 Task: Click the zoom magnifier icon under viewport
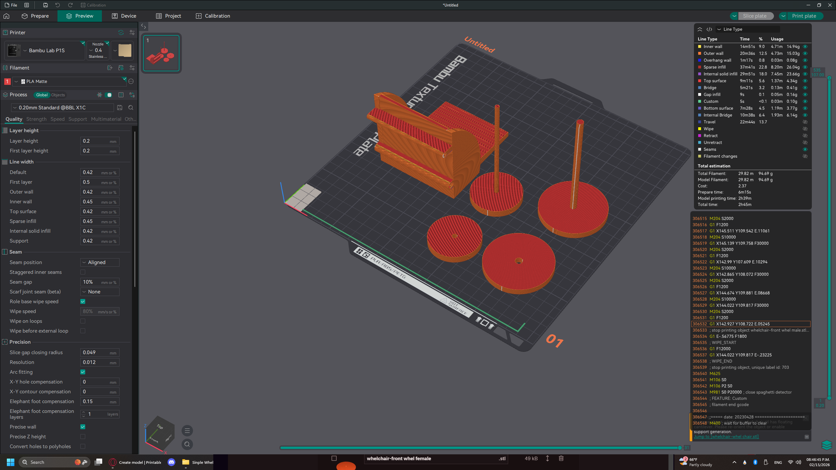(187, 444)
